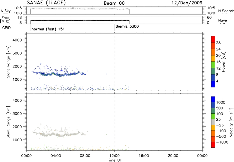Select the teal 100–500 Velocity colorbar segment

(x=213, y=111)
